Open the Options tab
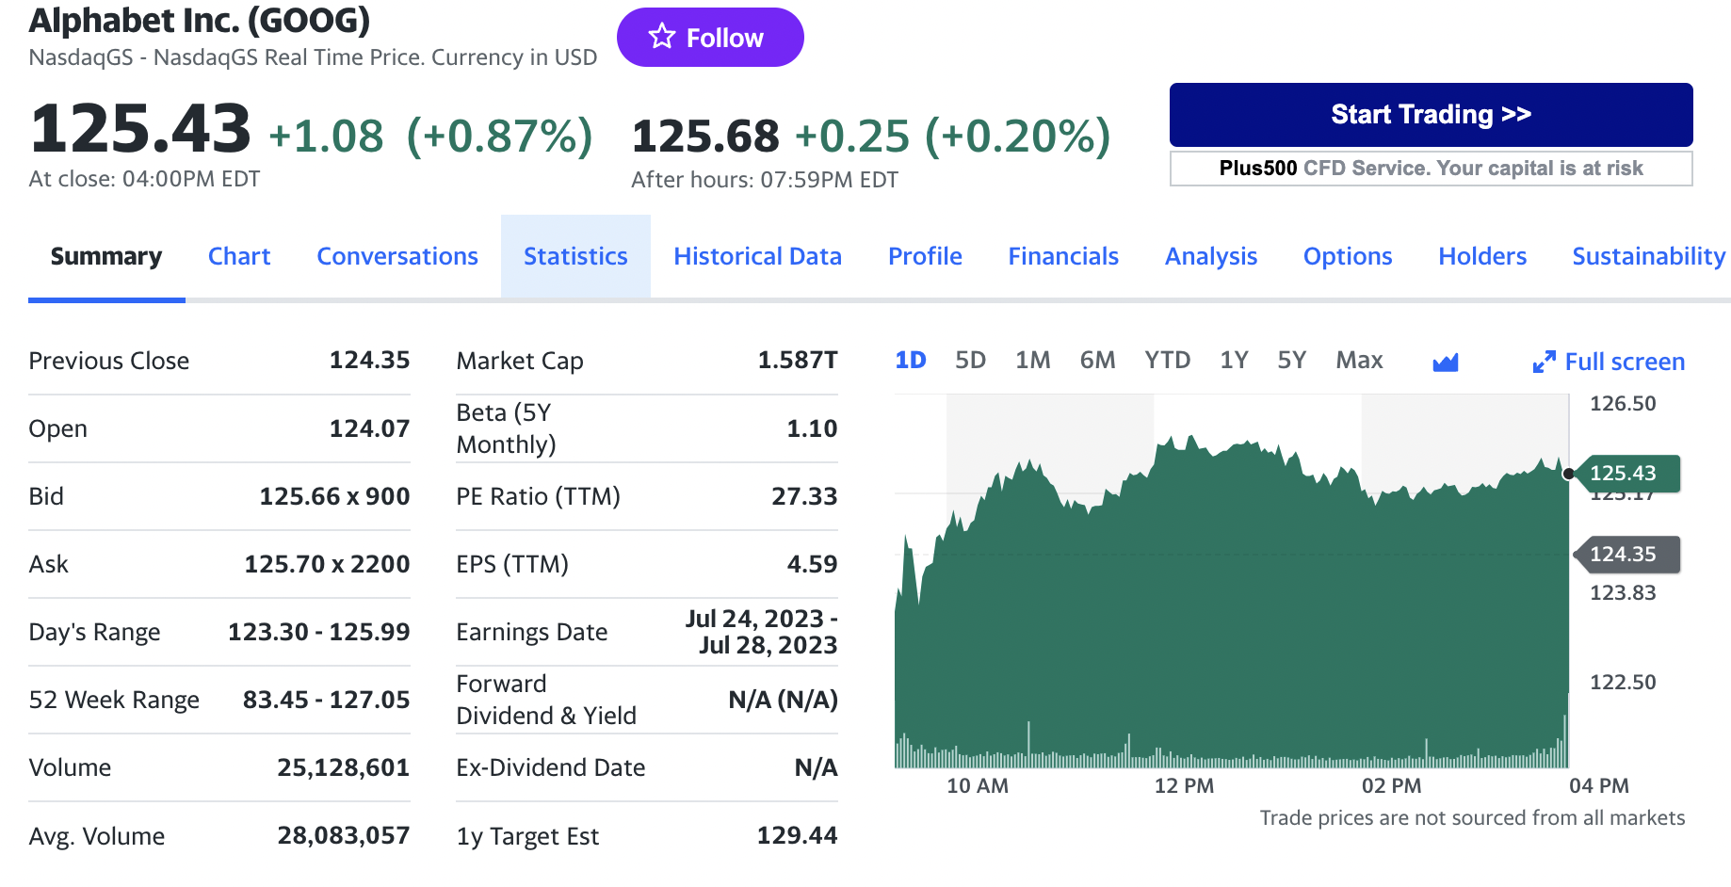 (1348, 256)
